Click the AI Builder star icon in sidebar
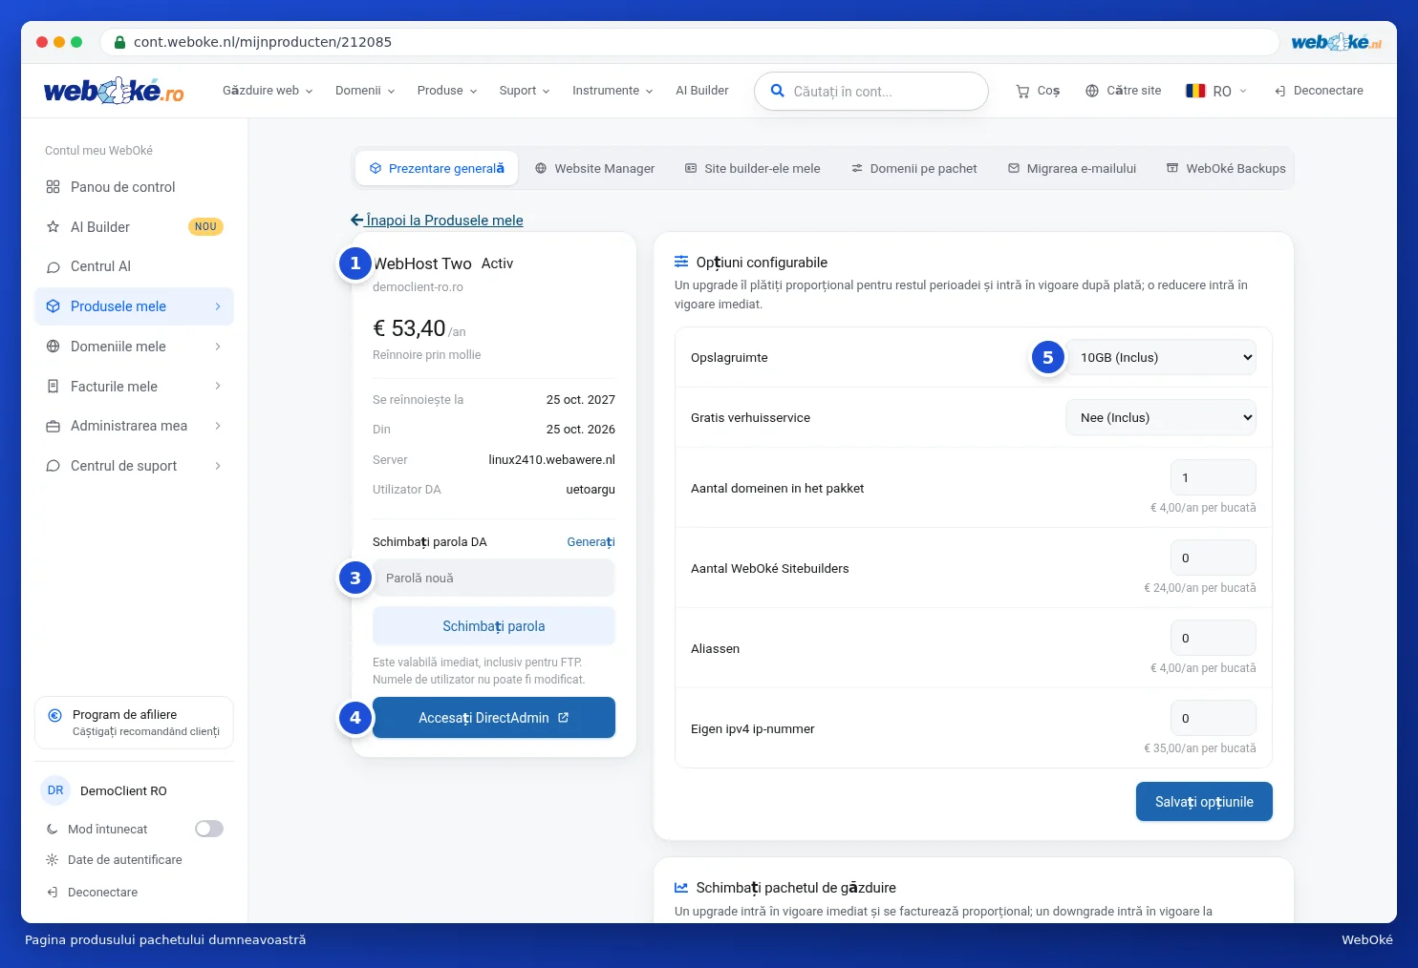This screenshot has height=968, width=1418. coord(54,227)
